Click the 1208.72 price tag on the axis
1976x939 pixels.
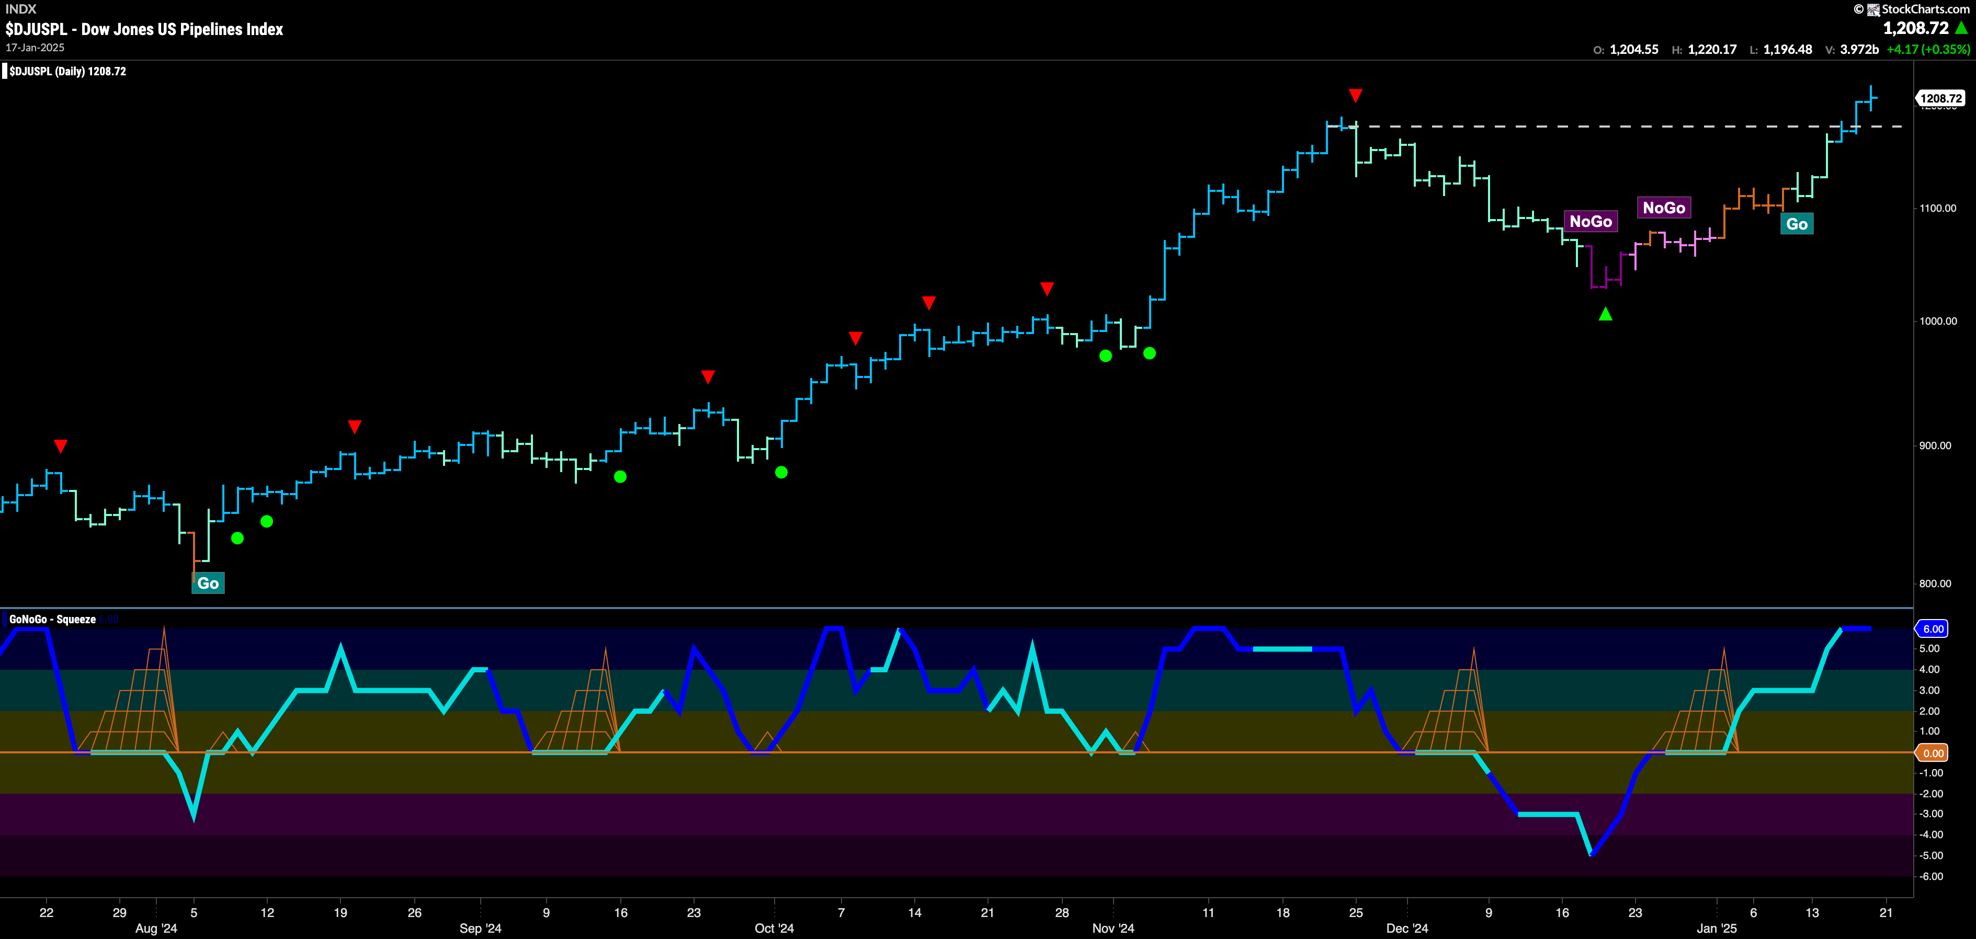(1941, 98)
